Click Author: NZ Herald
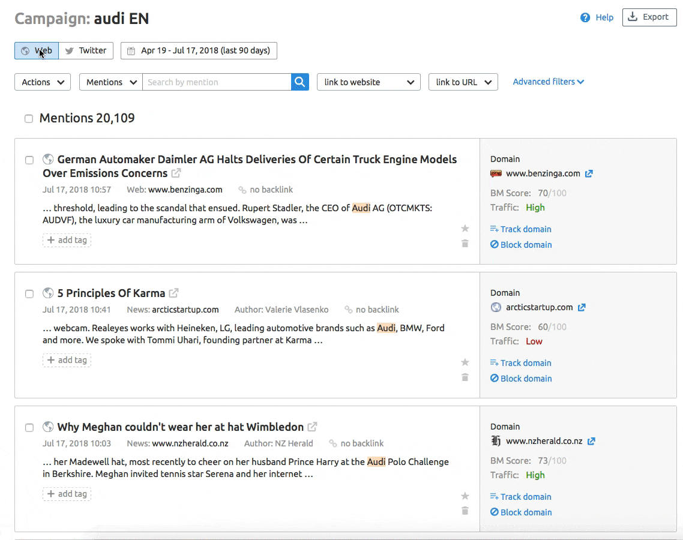Viewport: 683px width, 540px height. [x=278, y=443]
